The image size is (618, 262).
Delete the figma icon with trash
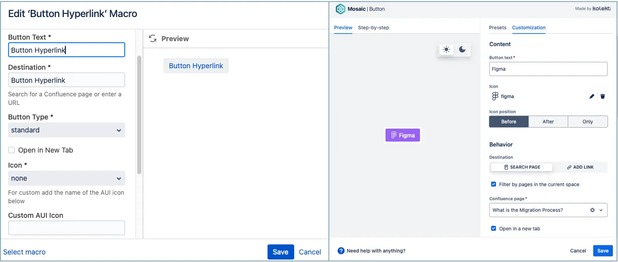[x=602, y=96]
